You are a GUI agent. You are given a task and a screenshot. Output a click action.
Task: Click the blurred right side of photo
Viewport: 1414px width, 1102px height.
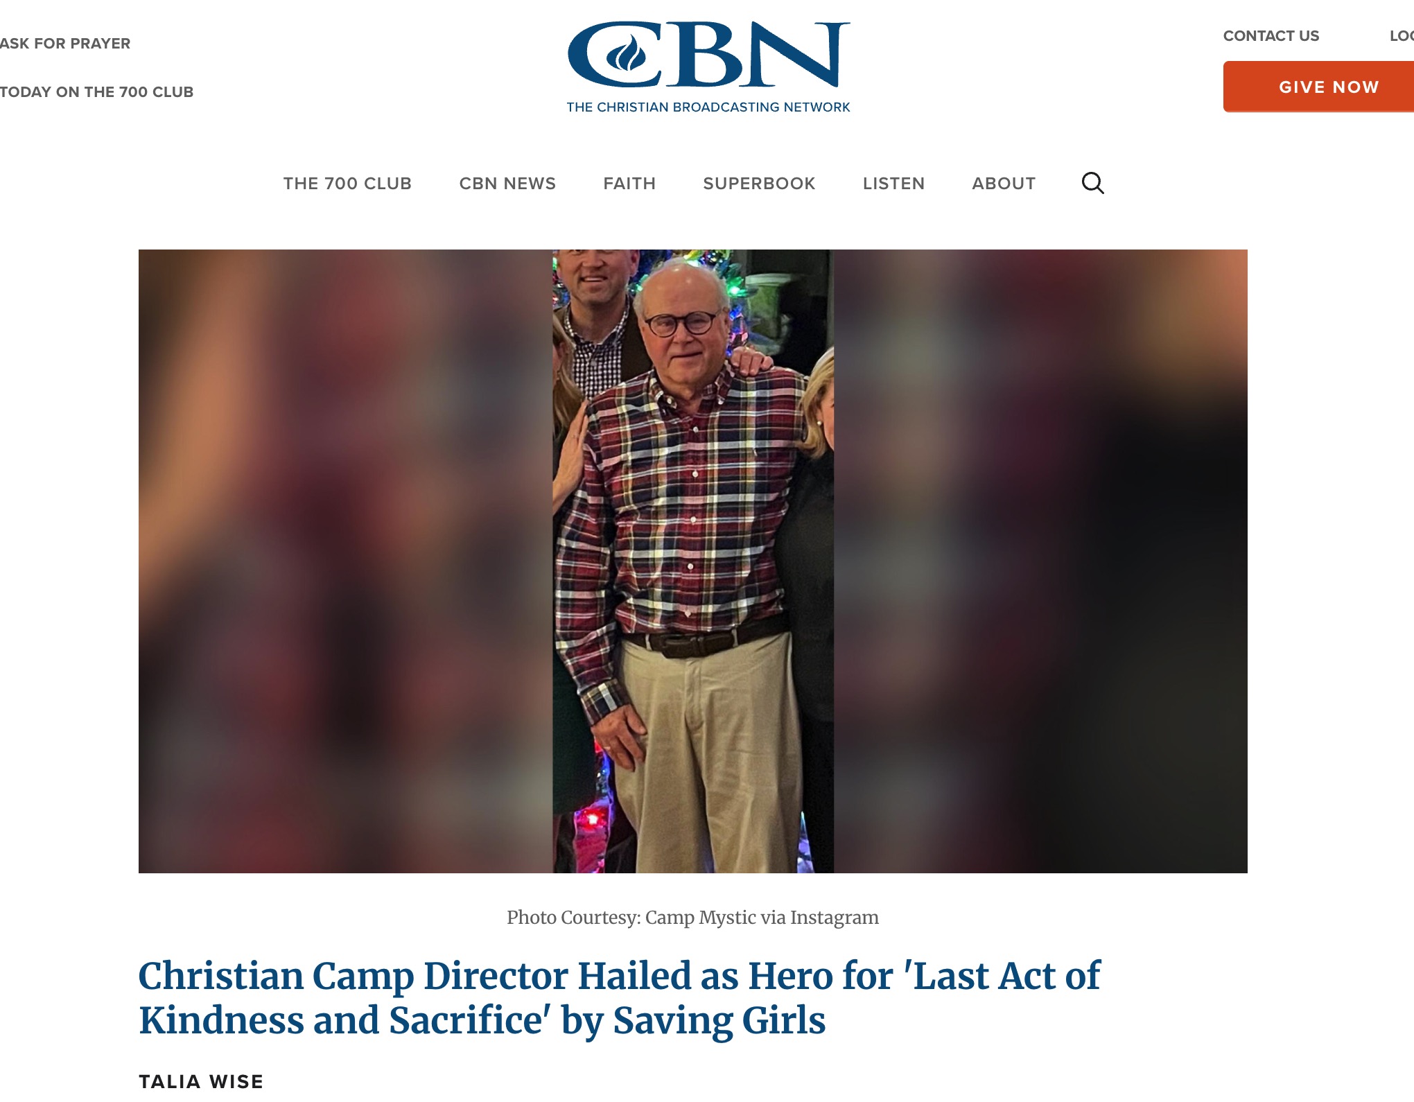click(1040, 561)
